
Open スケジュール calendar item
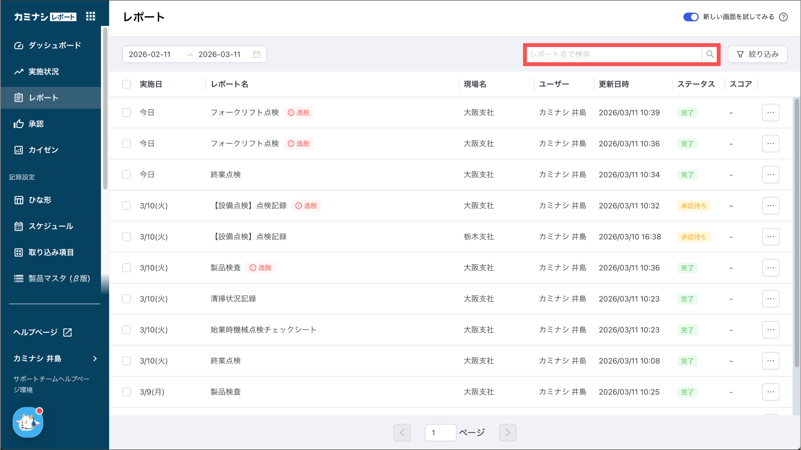click(x=50, y=226)
